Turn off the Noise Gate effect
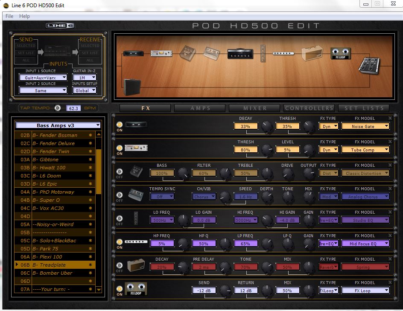 (x=120, y=125)
